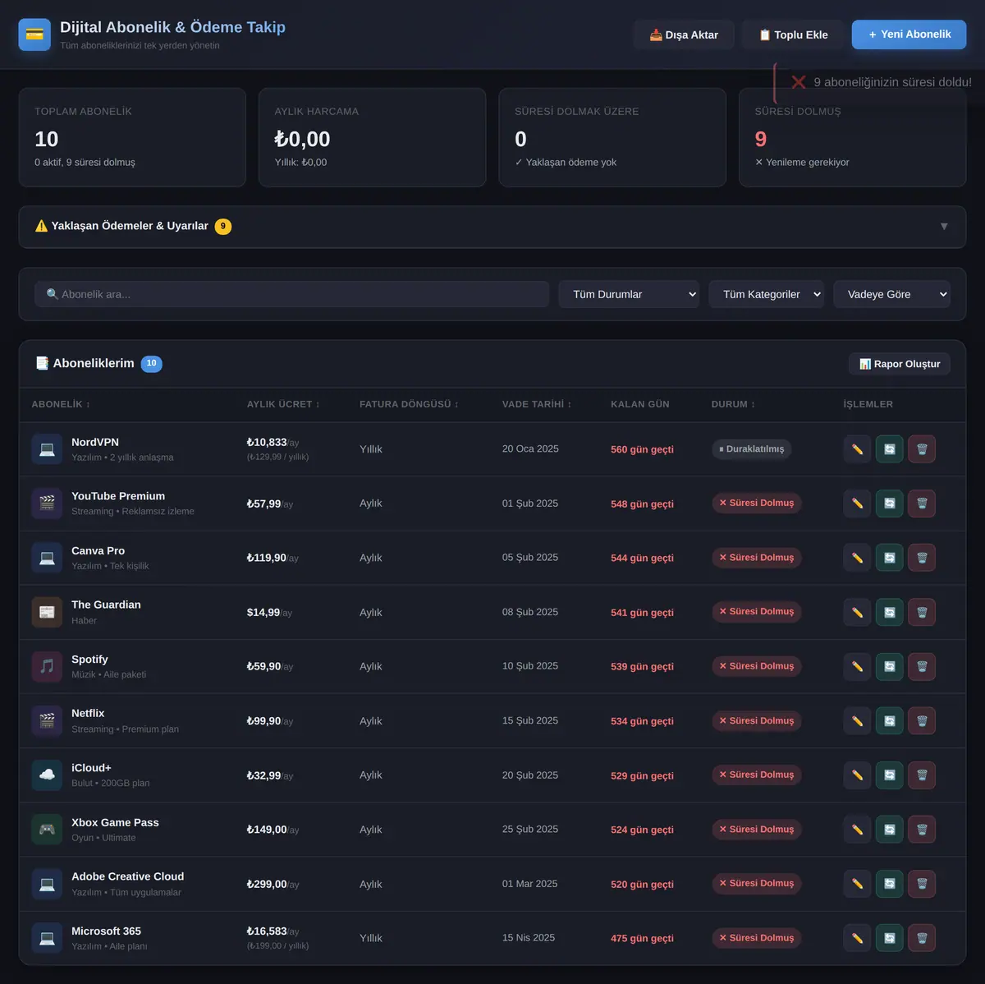Click the Xbox Game Pass name

(115, 822)
